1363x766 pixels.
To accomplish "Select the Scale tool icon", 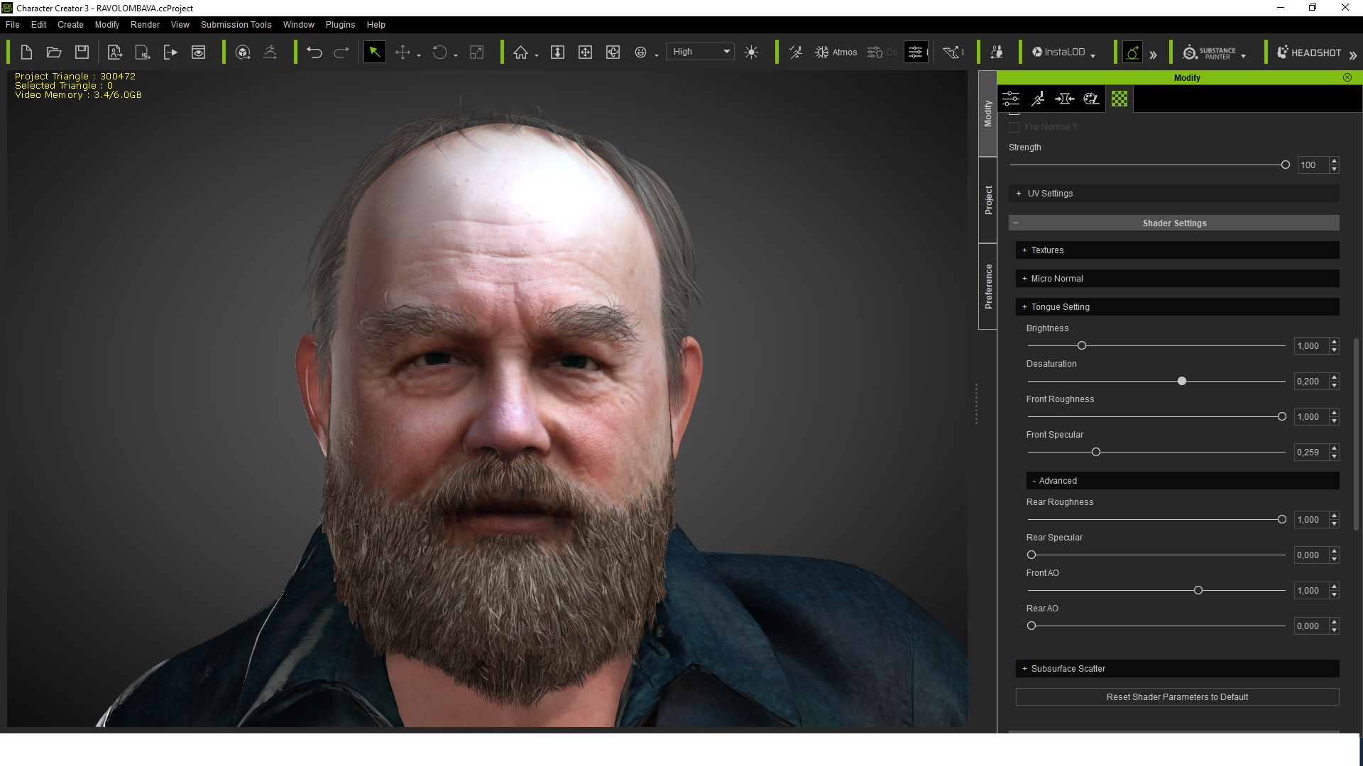I will tap(477, 52).
